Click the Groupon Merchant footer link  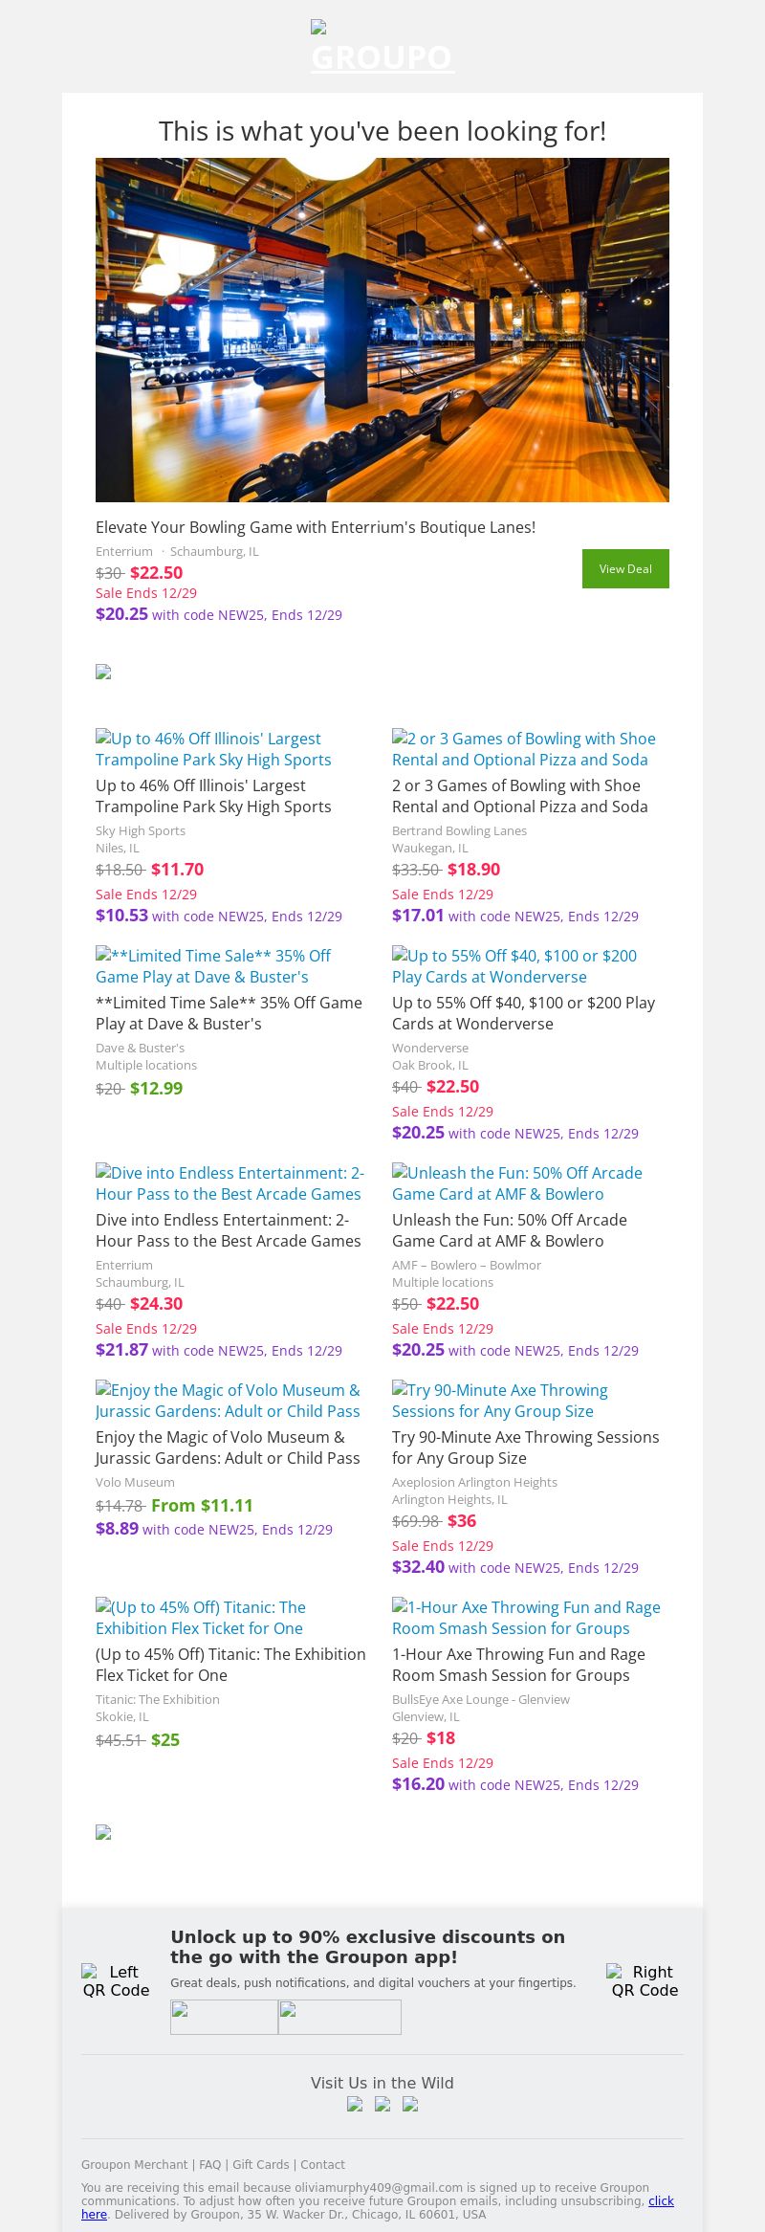tap(134, 2165)
